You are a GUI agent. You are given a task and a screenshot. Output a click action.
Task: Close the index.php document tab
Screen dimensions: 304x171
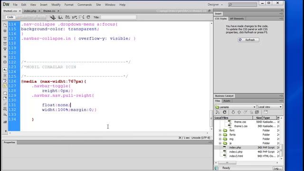pos(39,11)
